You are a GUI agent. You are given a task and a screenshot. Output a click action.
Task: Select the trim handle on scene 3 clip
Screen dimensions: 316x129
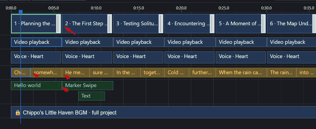(x=161, y=24)
